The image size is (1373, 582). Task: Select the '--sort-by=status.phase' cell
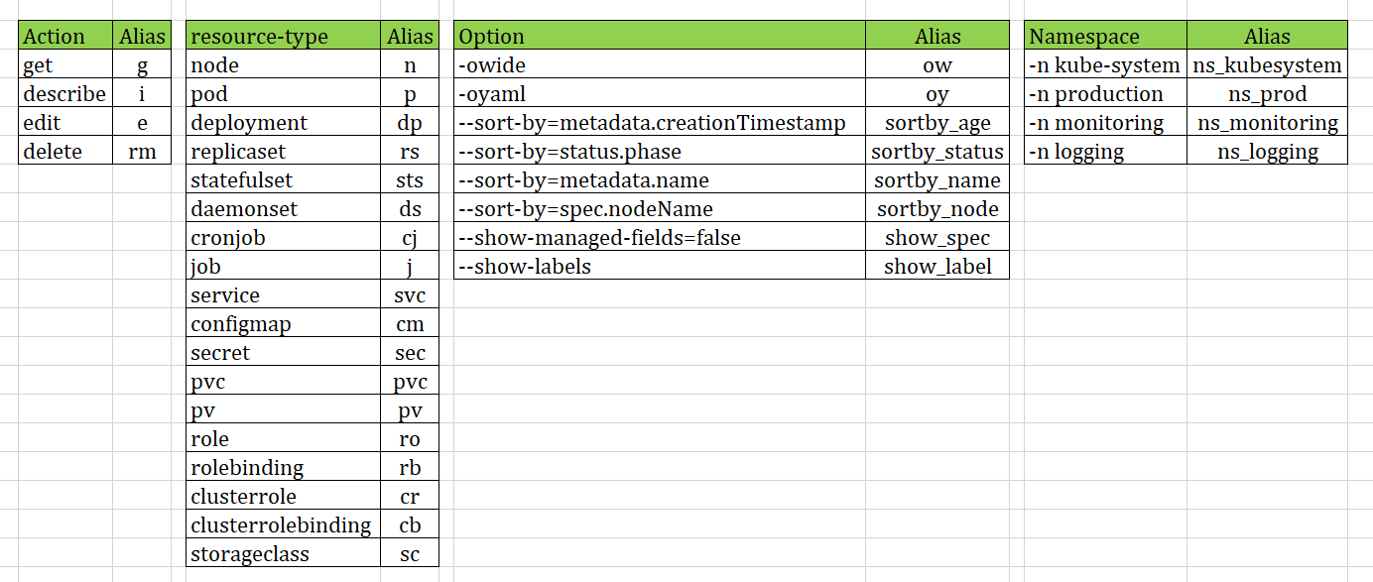(x=660, y=152)
